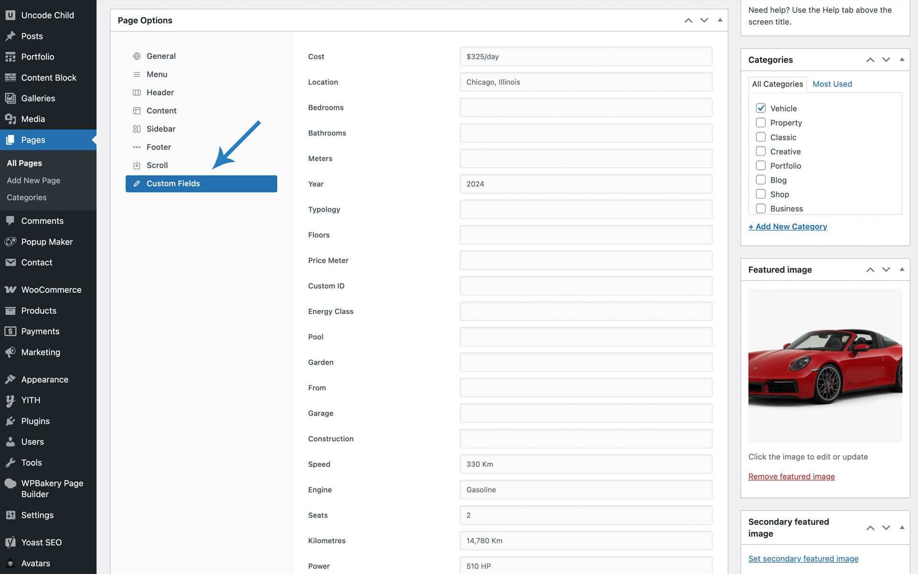Screen dimensions: 918x574
Task: Open Yoast SEO via its icon
Action: [10, 542]
